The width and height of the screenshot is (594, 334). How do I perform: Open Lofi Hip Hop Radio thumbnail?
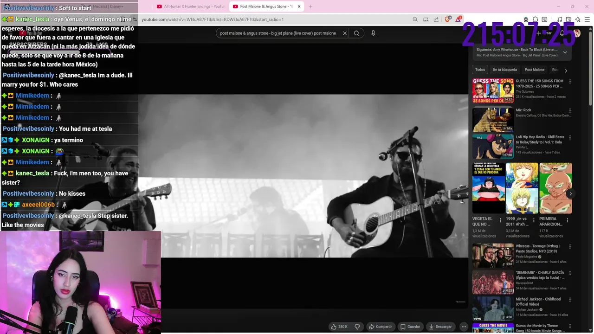493,146
